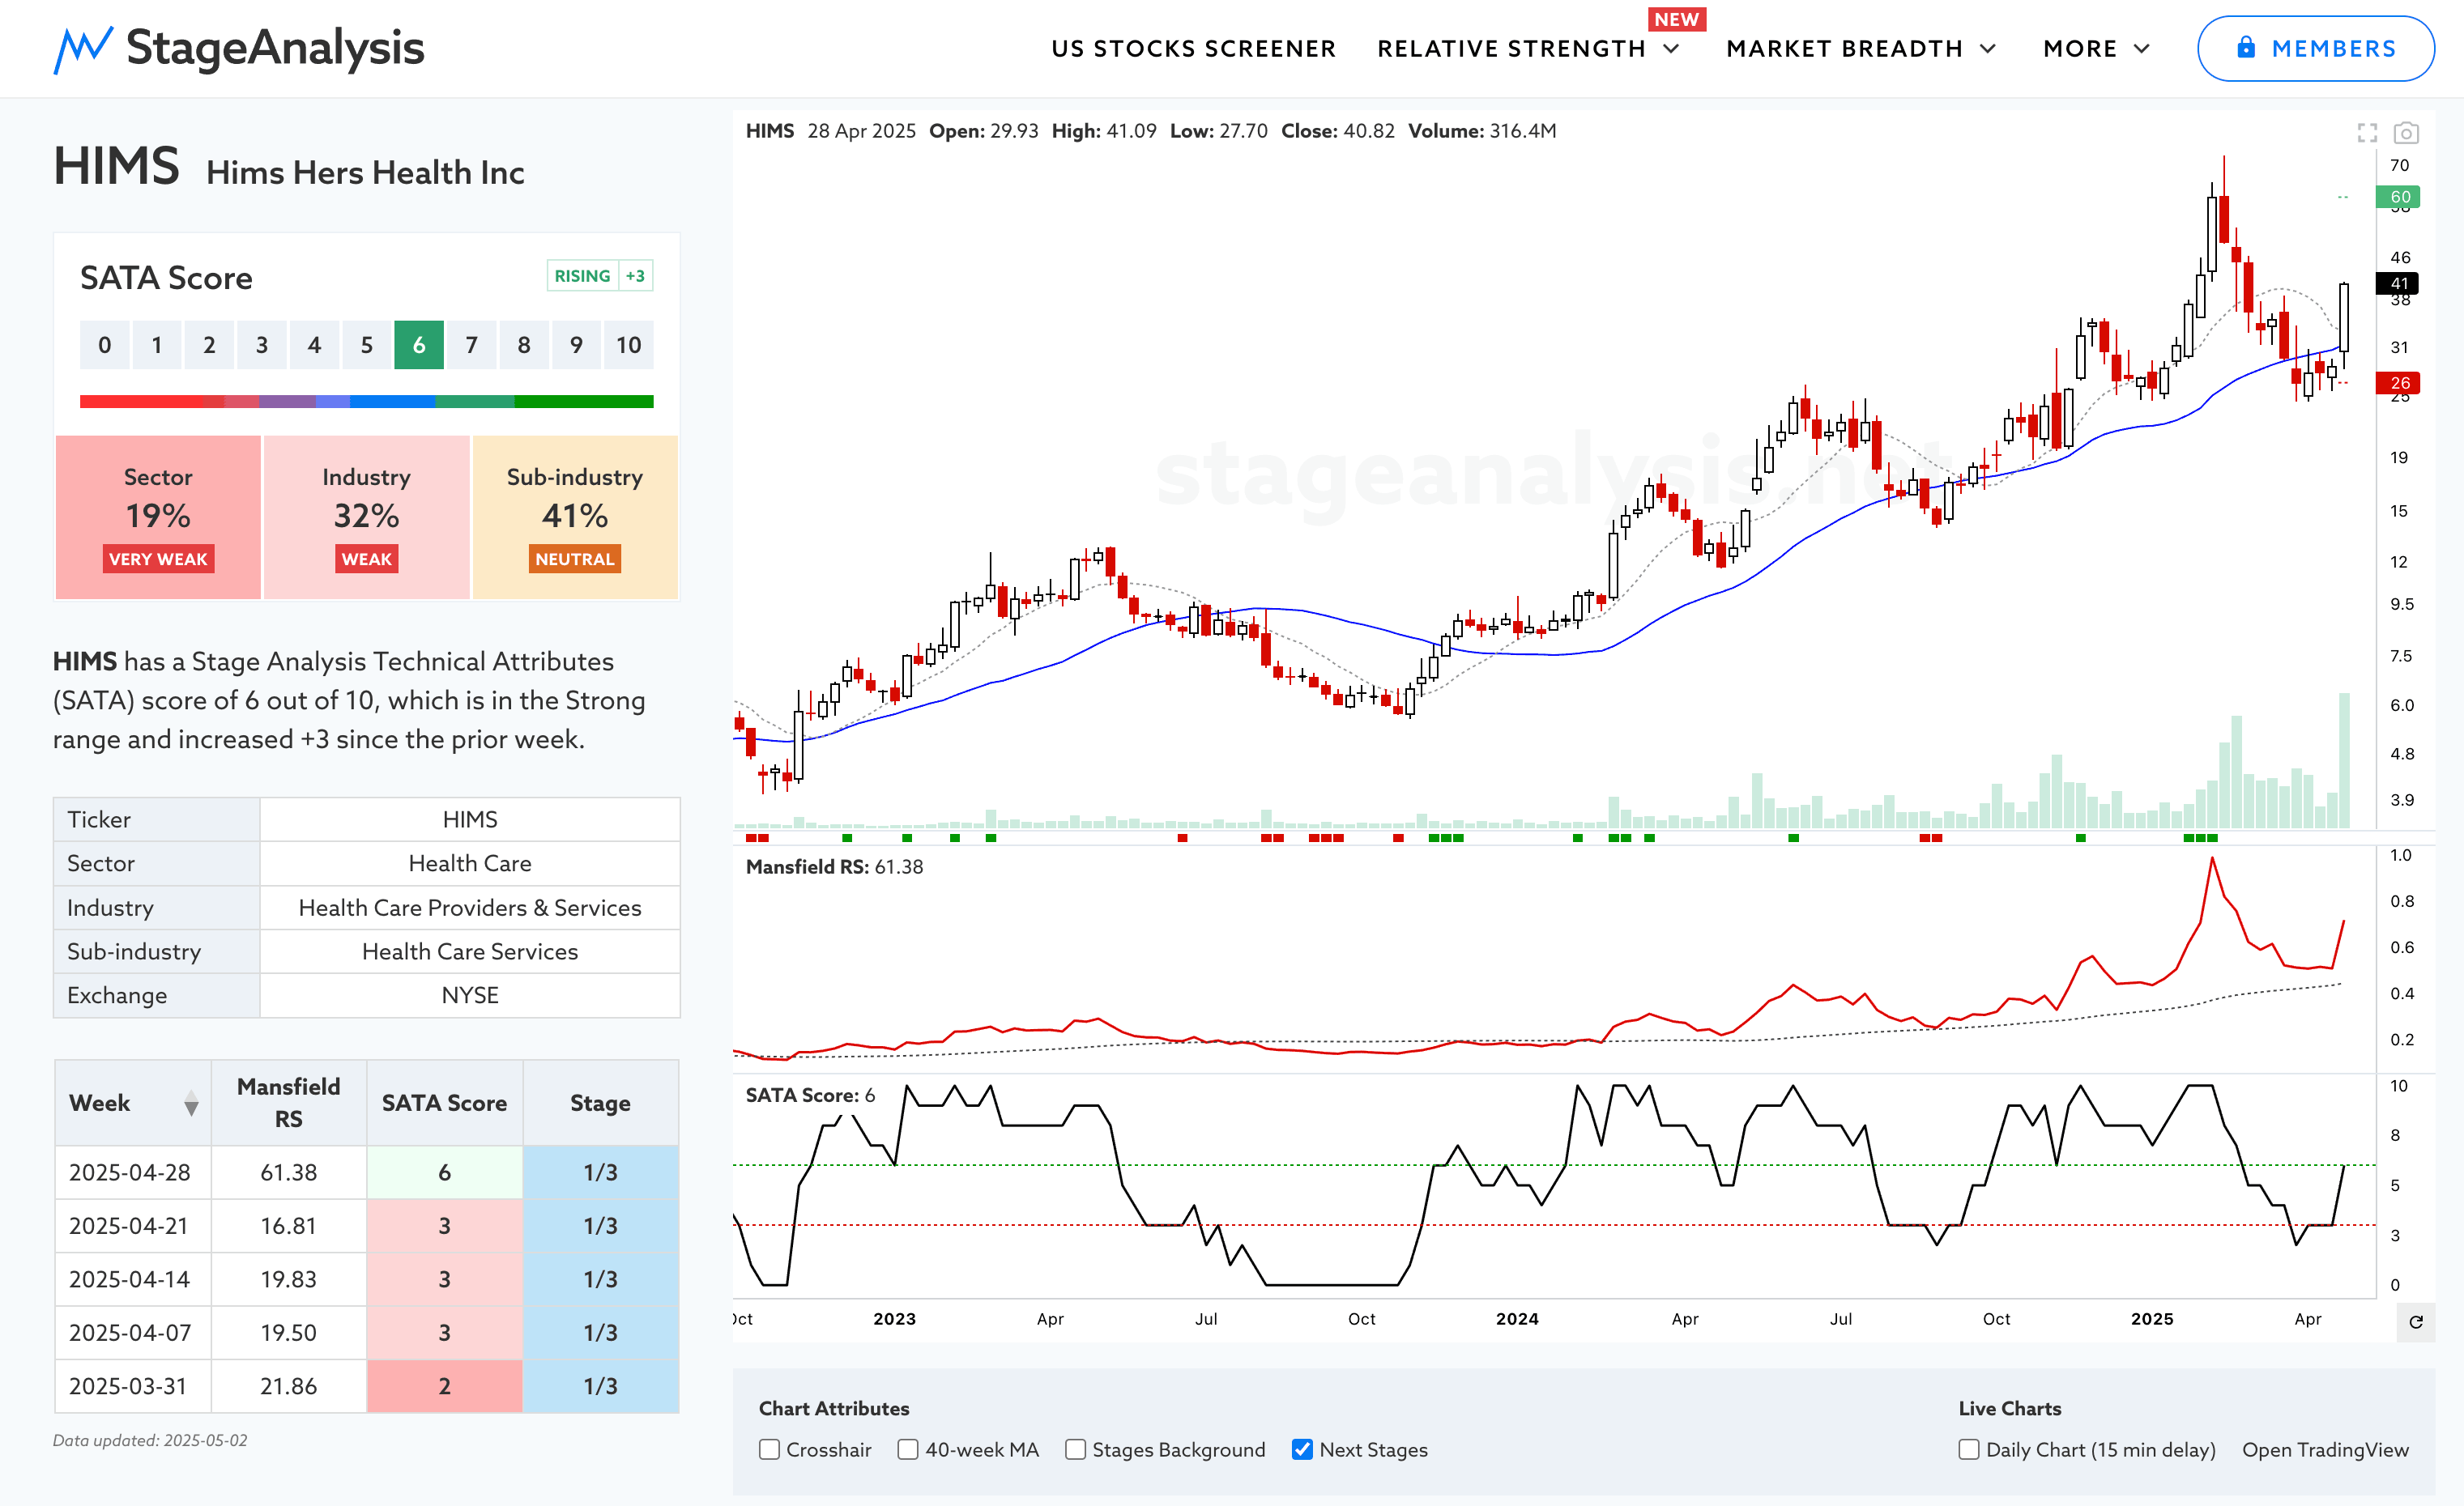Click the Mansfield RS column header
Image resolution: width=2464 pixels, height=1506 pixels.
click(289, 1104)
